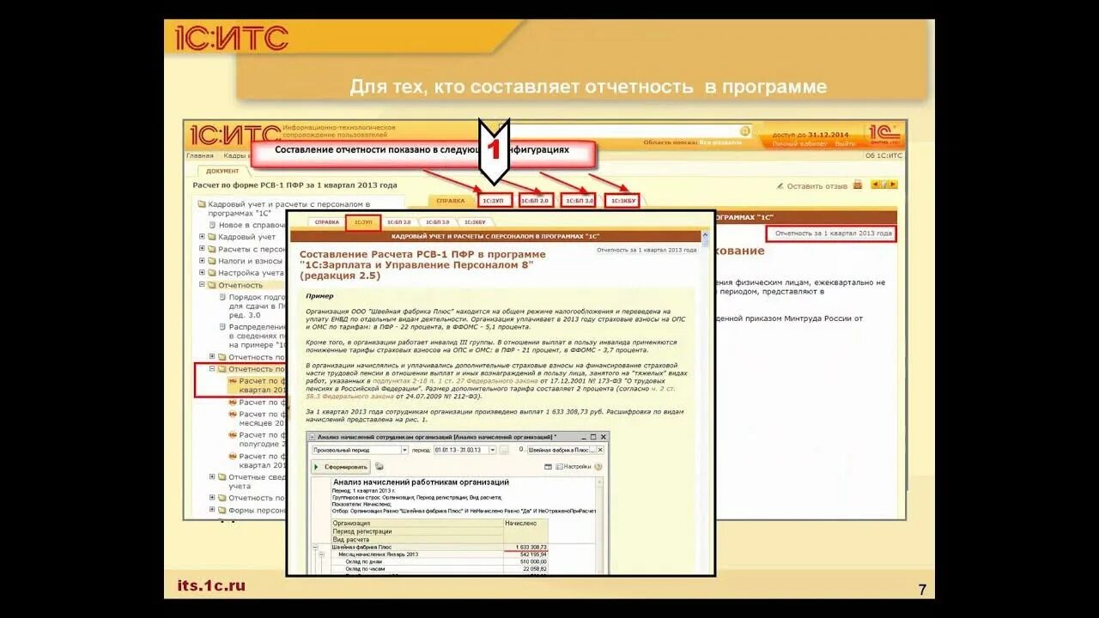The width and height of the screenshot is (1099, 618).
Task: Click the ДОКУМЕНТ tab above document title
Action: point(222,171)
